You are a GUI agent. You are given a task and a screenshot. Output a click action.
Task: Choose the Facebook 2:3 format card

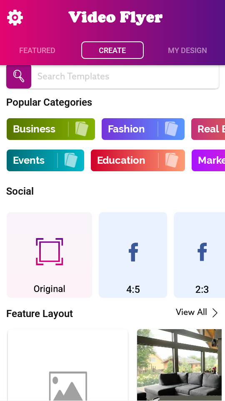[x=200, y=255]
